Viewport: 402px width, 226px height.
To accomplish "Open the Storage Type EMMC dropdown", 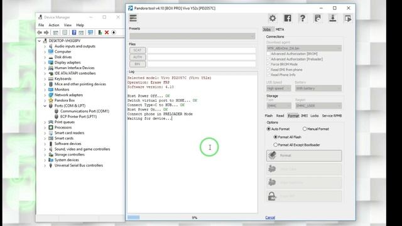I will tap(278, 105).
